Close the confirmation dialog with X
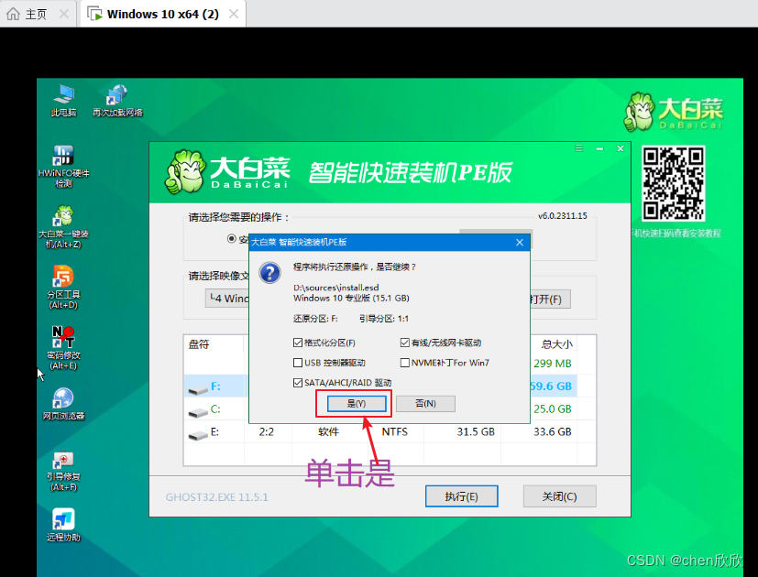The image size is (758, 577). pyautogui.click(x=520, y=242)
